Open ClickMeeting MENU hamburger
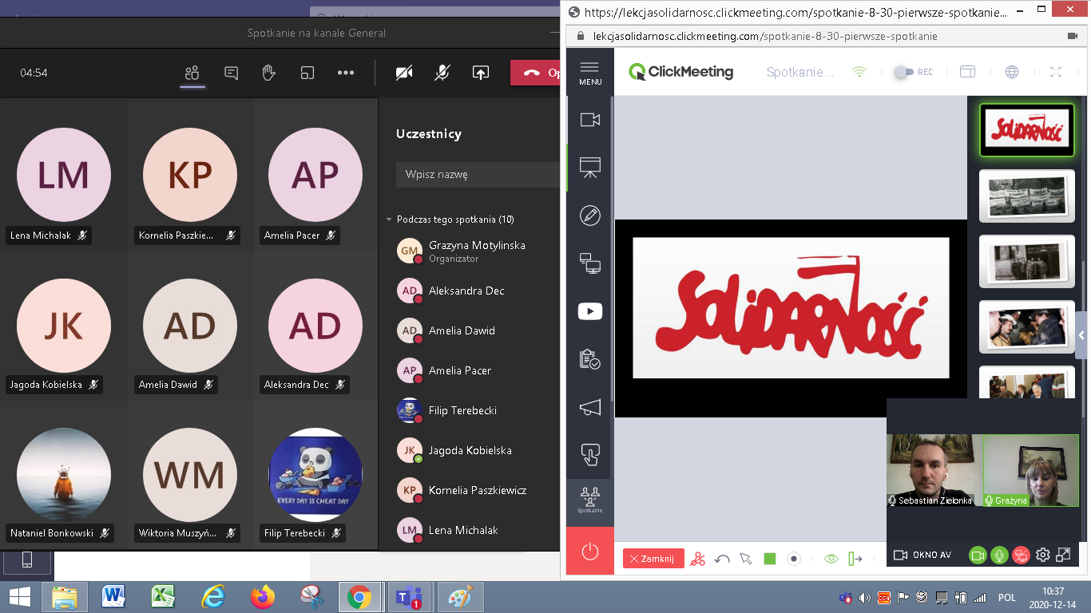The height and width of the screenshot is (613, 1091). click(x=590, y=72)
